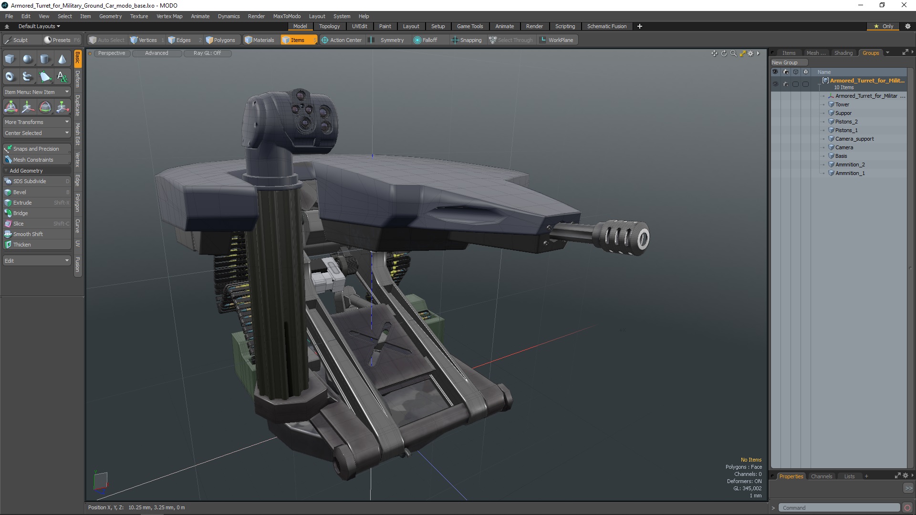Select the Cone primitive tool
916x515 pixels.
(62, 59)
